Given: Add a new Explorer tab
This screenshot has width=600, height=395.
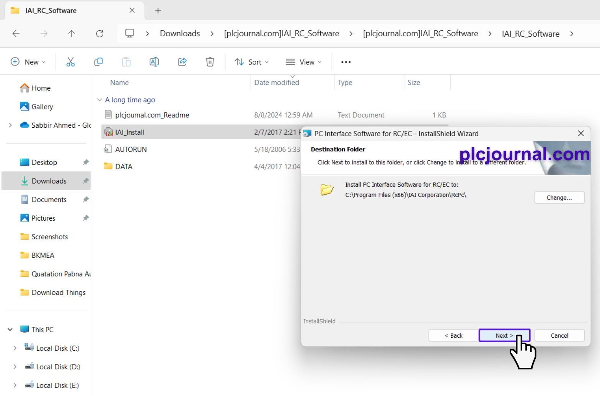Looking at the screenshot, I should (158, 11).
